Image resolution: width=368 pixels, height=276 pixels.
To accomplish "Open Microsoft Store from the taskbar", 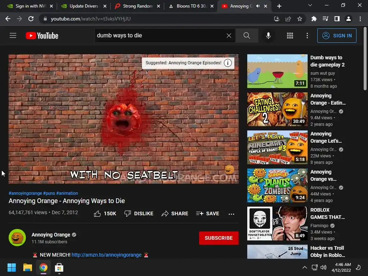I will point(59,267).
